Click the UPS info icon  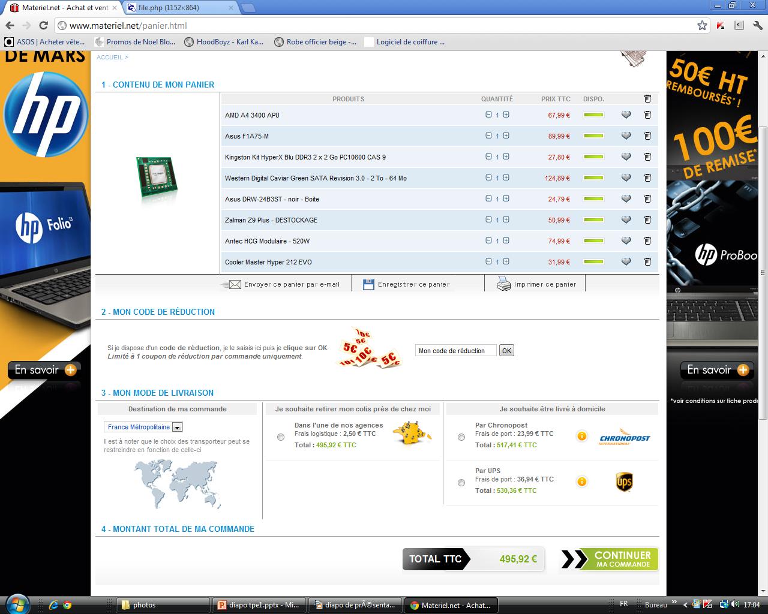click(x=581, y=481)
